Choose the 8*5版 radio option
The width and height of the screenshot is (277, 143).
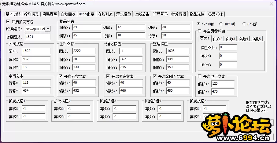click(244, 24)
